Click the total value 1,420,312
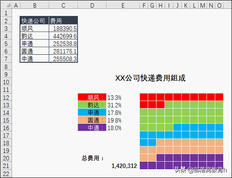Screen dimensions: 232x178 tap(124, 166)
